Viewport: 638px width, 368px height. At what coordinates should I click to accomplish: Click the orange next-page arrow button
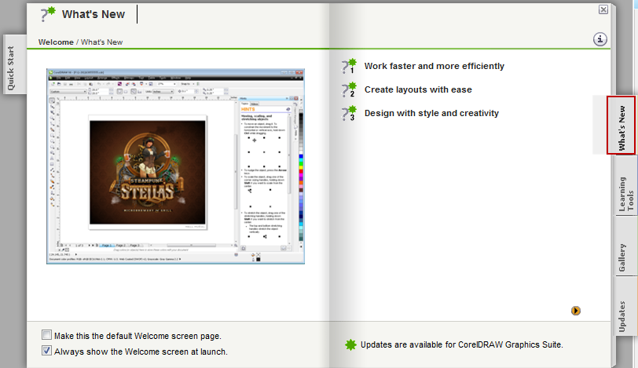tap(576, 311)
